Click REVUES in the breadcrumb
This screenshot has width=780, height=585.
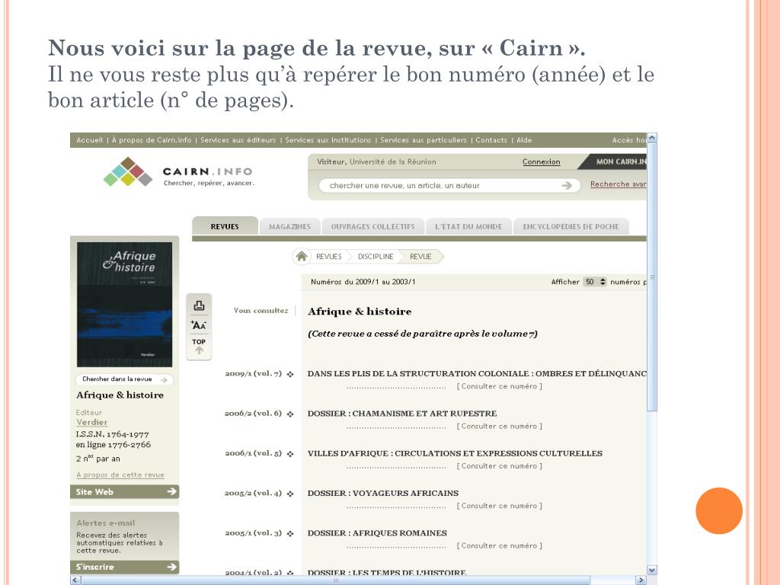[329, 257]
